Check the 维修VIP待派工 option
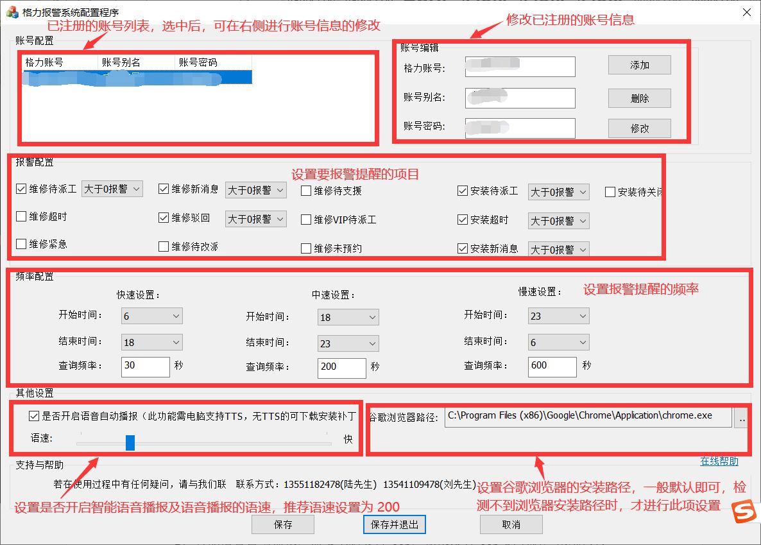 (306, 220)
